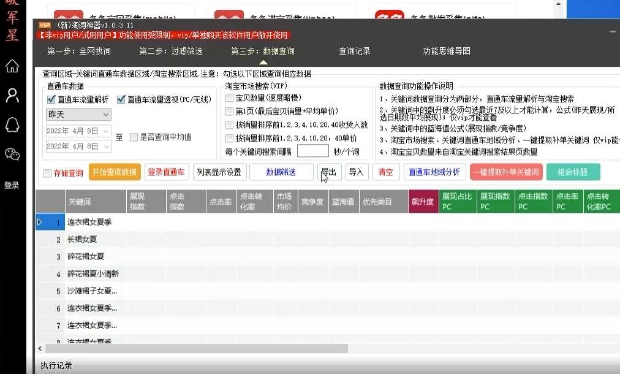Image resolution: width=620 pixels, height=374 pixels.
Task: Minimize the 淘词神器 window
Action: pyautogui.click(x=613, y=31)
